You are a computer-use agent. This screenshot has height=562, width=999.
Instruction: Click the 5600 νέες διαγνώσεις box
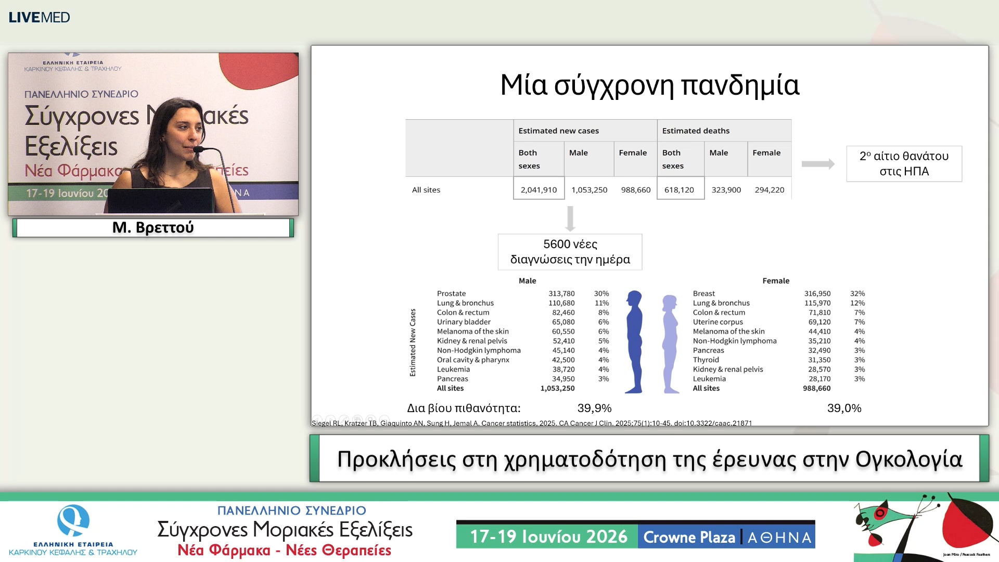click(570, 252)
